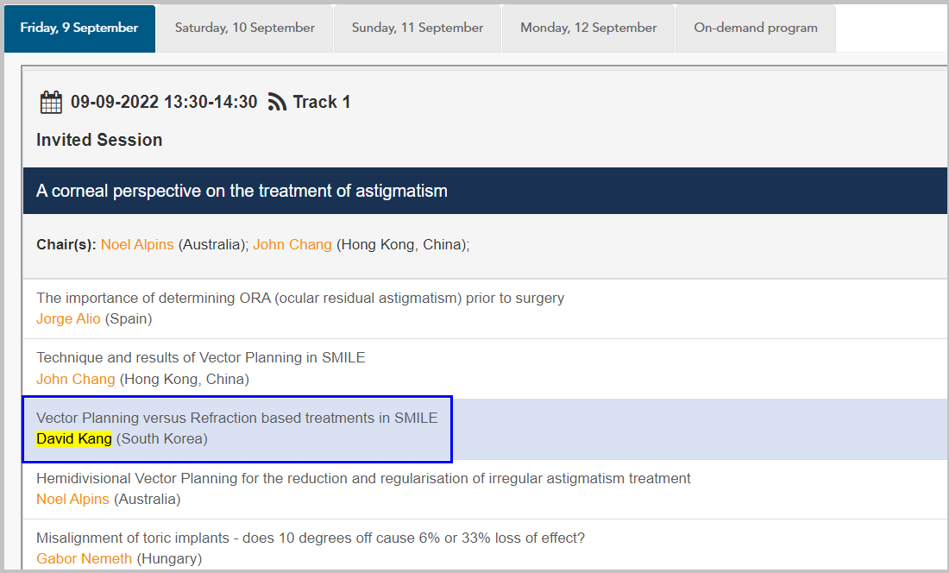Click the RSS feed icon next to Track 1
The height and width of the screenshot is (573, 949).
pos(277,103)
